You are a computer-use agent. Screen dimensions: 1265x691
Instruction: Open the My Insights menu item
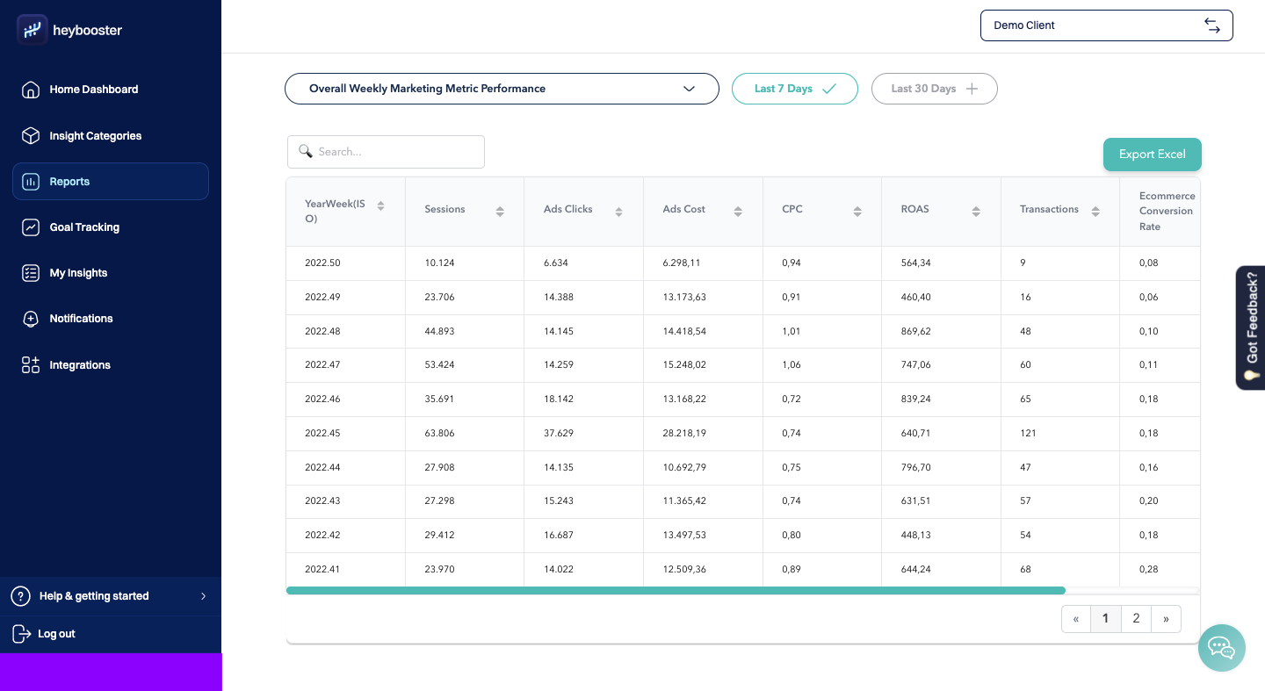tap(78, 273)
